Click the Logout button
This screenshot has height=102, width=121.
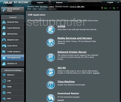(40, 3)
